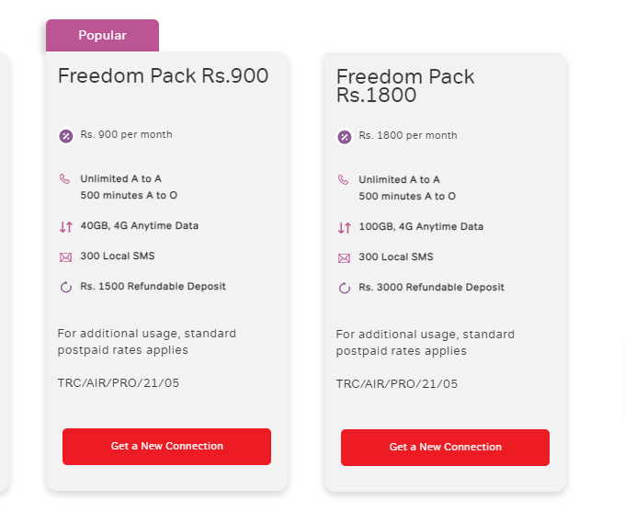Click the data arrows icon next to 40GB
Screen dimensions: 625x523
pos(66,227)
